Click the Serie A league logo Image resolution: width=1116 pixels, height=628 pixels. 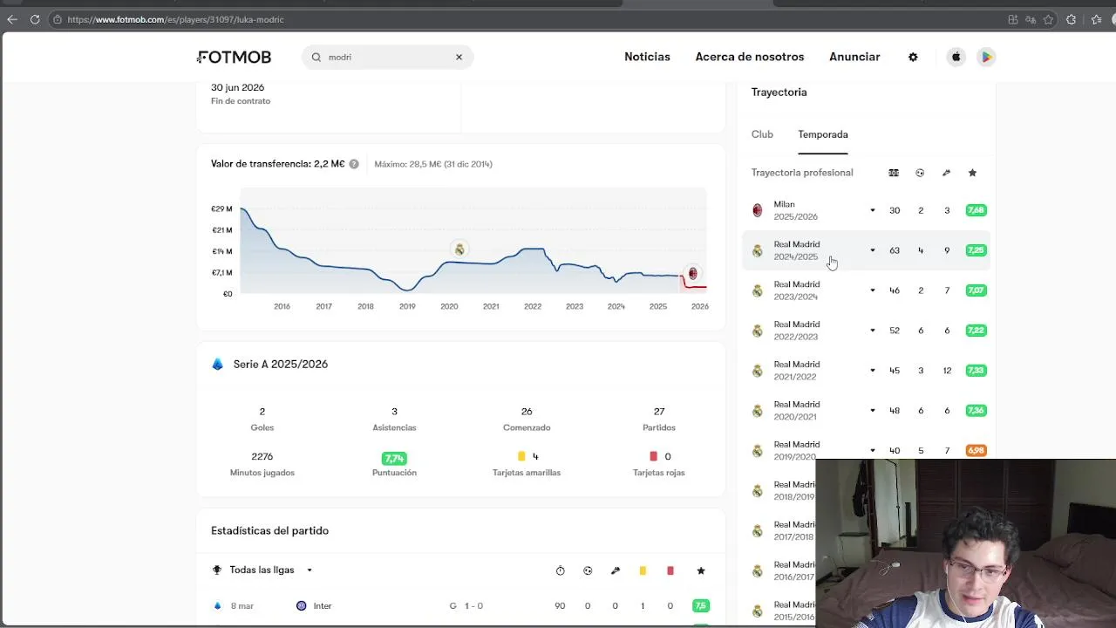[x=218, y=364]
